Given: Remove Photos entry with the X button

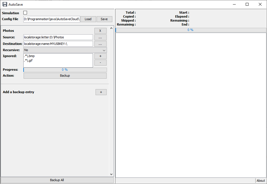Looking at the screenshot, I should [x=100, y=31].
